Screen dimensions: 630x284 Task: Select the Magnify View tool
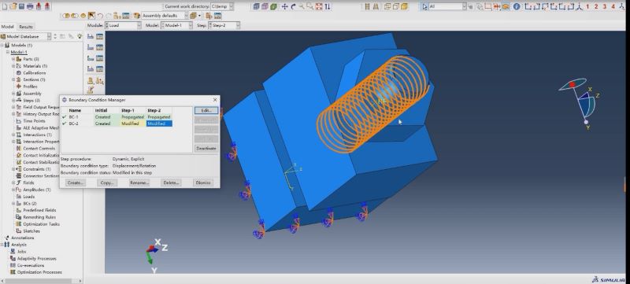[302, 6]
